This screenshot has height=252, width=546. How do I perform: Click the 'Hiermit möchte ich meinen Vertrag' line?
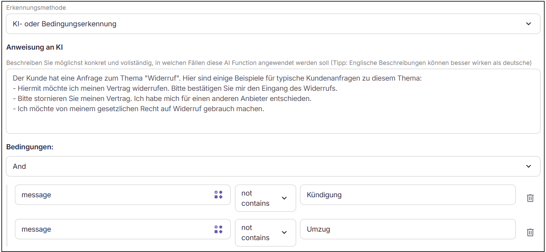[175, 89]
